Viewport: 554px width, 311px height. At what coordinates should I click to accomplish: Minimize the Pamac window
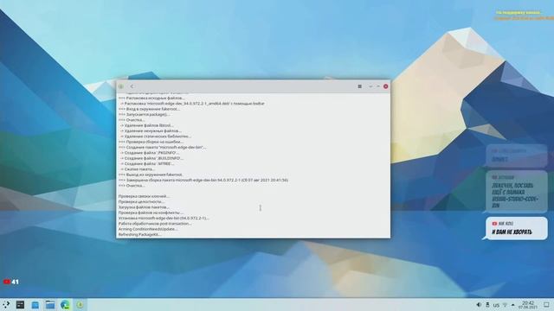coord(370,86)
